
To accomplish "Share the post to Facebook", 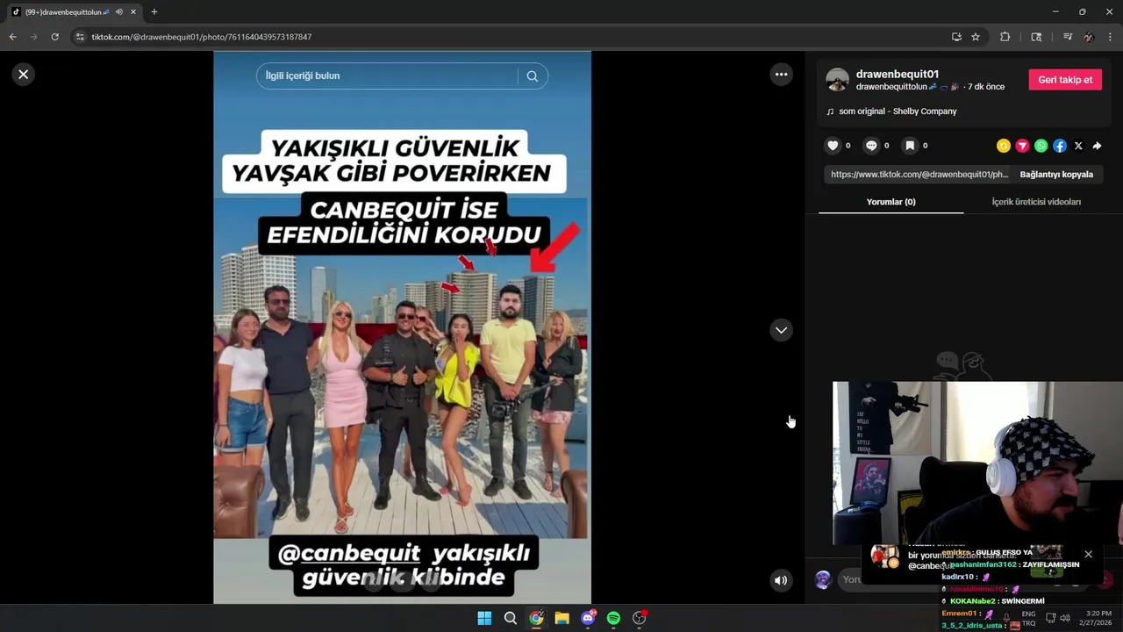I will click(1060, 146).
